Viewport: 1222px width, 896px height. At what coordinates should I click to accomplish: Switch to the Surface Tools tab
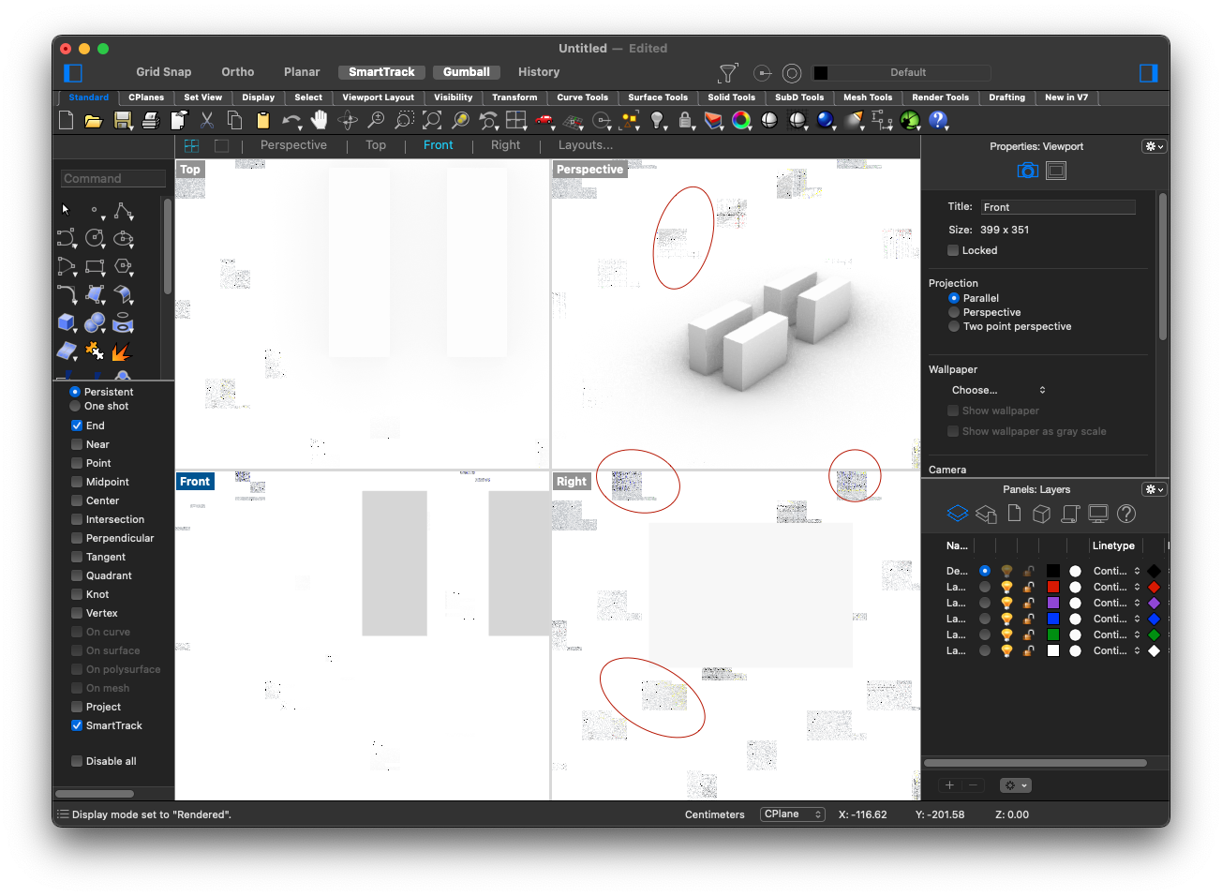point(657,97)
